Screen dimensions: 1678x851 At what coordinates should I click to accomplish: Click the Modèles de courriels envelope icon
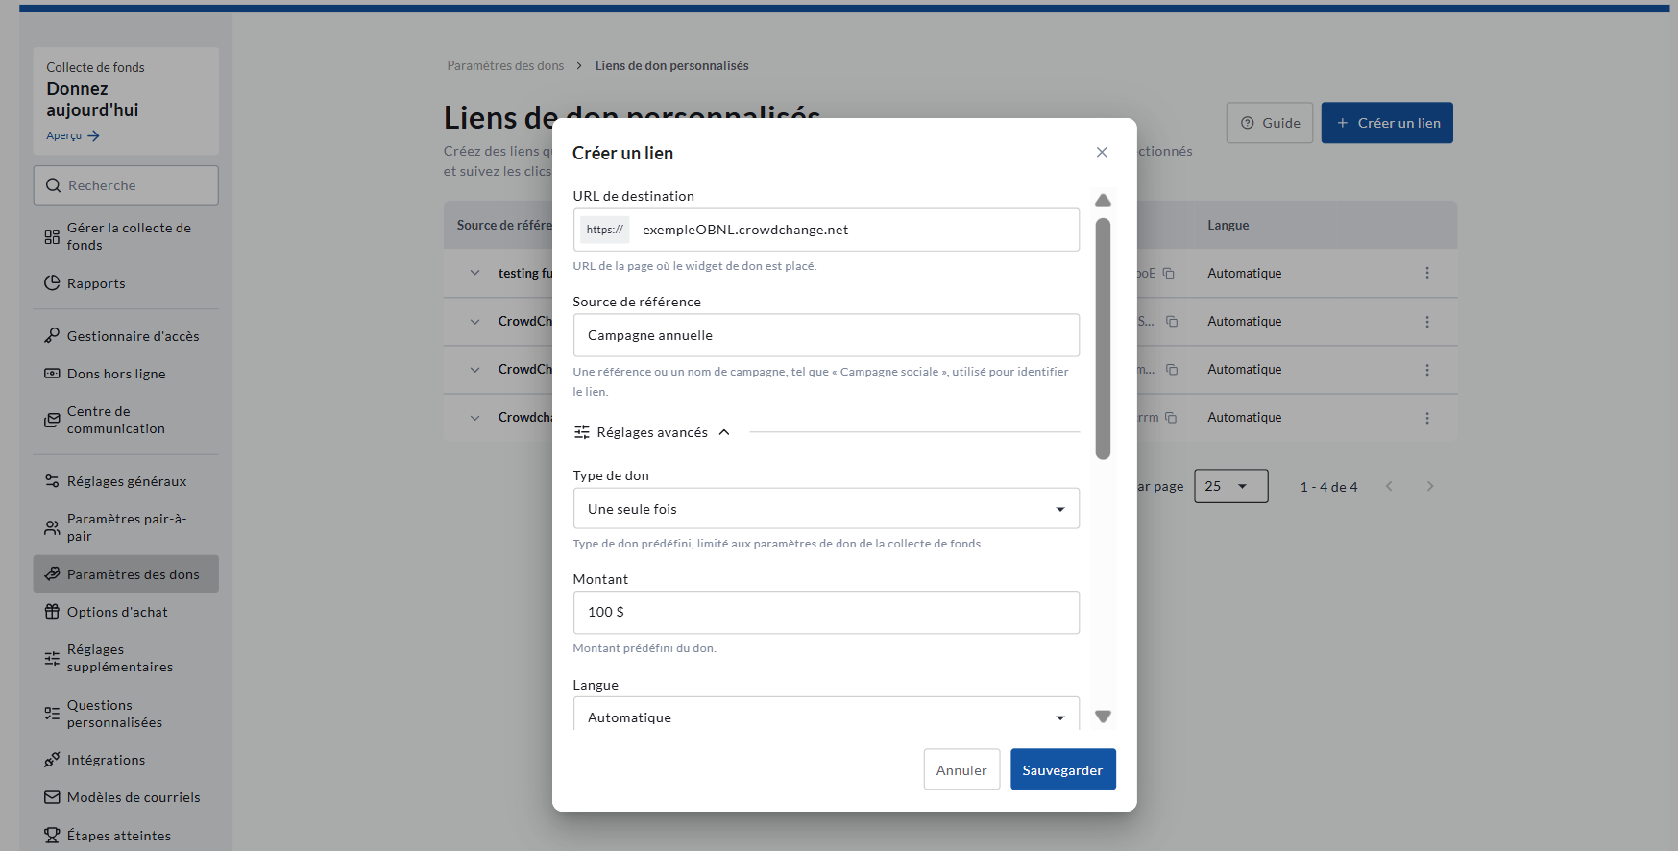tap(52, 796)
